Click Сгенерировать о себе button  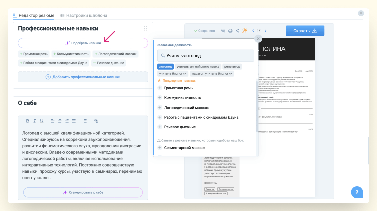click(83, 193)
